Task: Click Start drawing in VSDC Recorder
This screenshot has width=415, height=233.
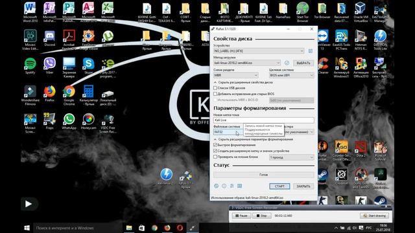Action: [x=375, y=216]
